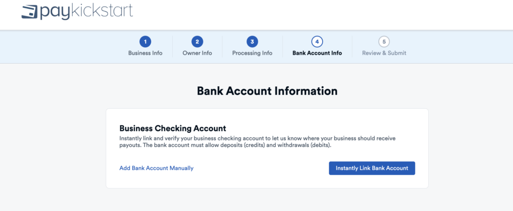Click the step 3 number circle
This screenshot has width=513, height=211.
pyautogui.click(x=252, y=42)
